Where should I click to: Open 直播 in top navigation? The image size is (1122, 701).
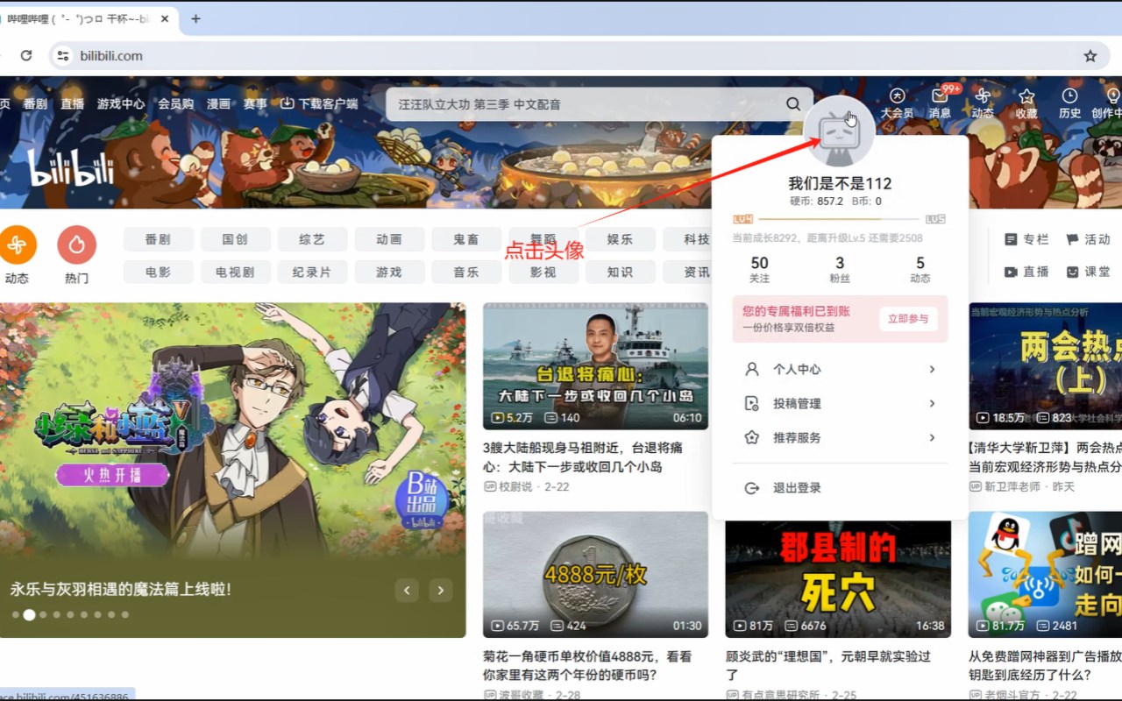(73, 103)
